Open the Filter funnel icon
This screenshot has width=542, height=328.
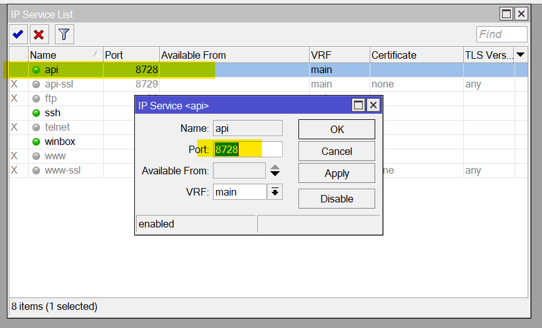tap(64, 34)
